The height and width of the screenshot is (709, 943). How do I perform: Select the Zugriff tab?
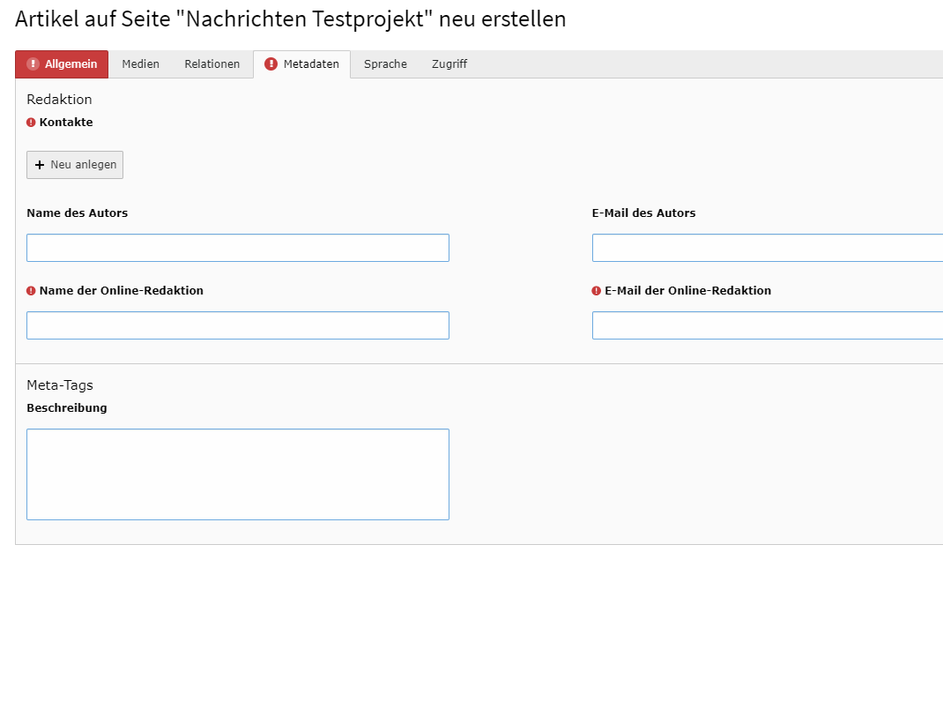[449, 64]
